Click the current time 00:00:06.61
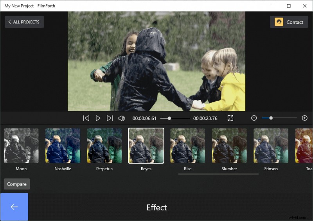 tap(144, 118)
